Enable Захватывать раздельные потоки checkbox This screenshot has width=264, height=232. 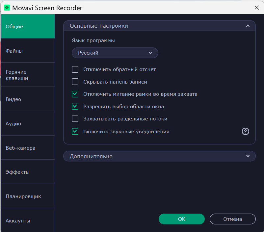click(x=75, y=119)
